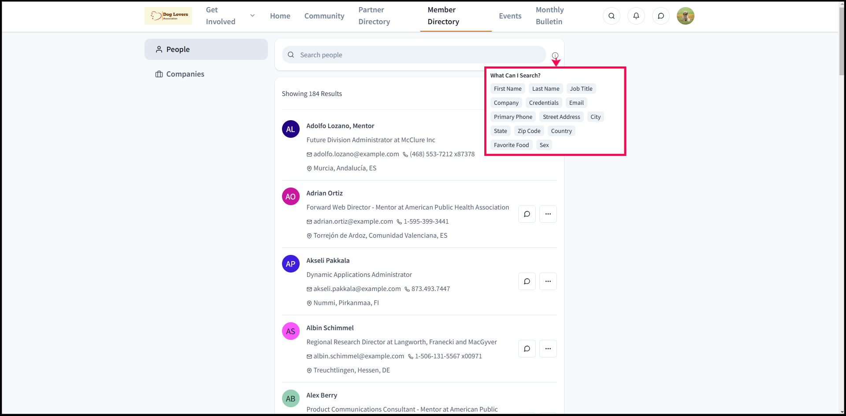846x416 pixels.
Task: Click the City search tag
Action: 596,117
